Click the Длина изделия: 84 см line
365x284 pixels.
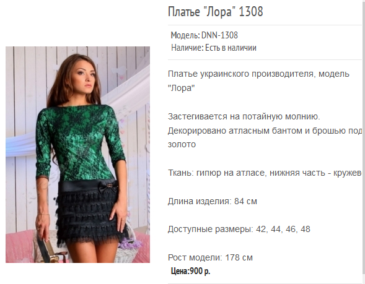(x=213, y=201)
